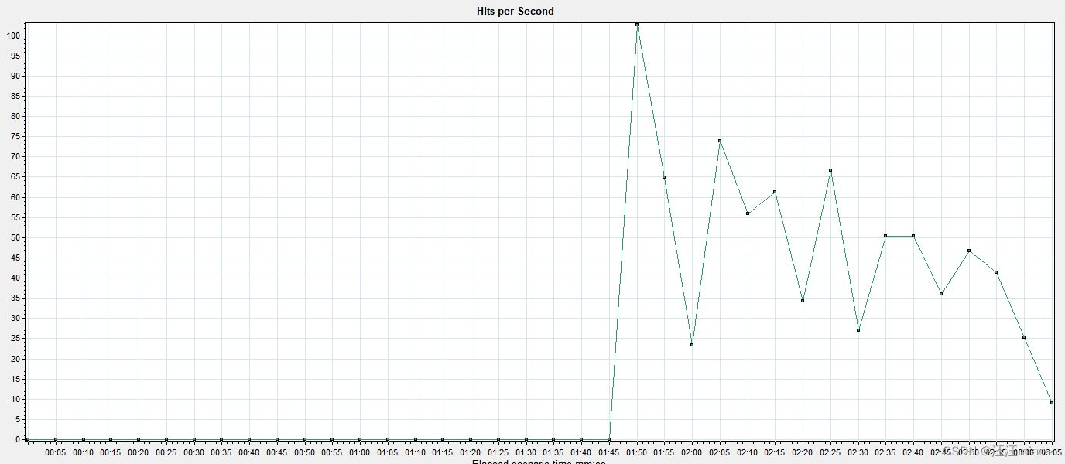Click the zero-value data point at 01:45
The width and height of the screenshot is (1065, 464).
(x=609, y=439)
